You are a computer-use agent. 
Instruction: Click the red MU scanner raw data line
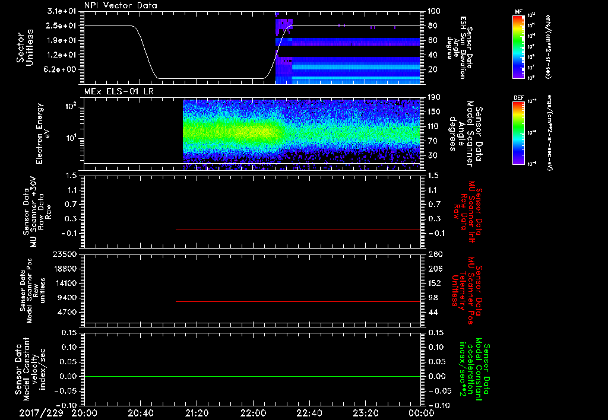[298, 230]
